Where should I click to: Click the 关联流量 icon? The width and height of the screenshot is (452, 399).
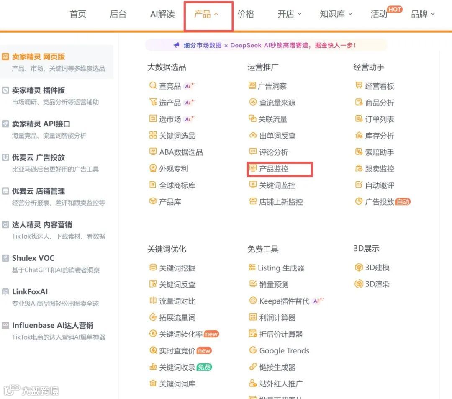click(252, 118)
